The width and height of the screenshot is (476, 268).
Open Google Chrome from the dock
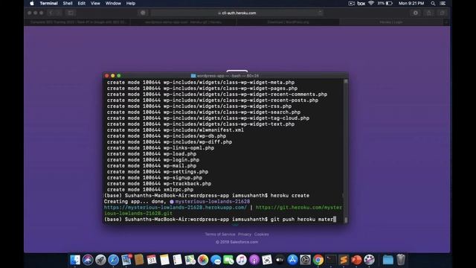(x=318, y=260)
